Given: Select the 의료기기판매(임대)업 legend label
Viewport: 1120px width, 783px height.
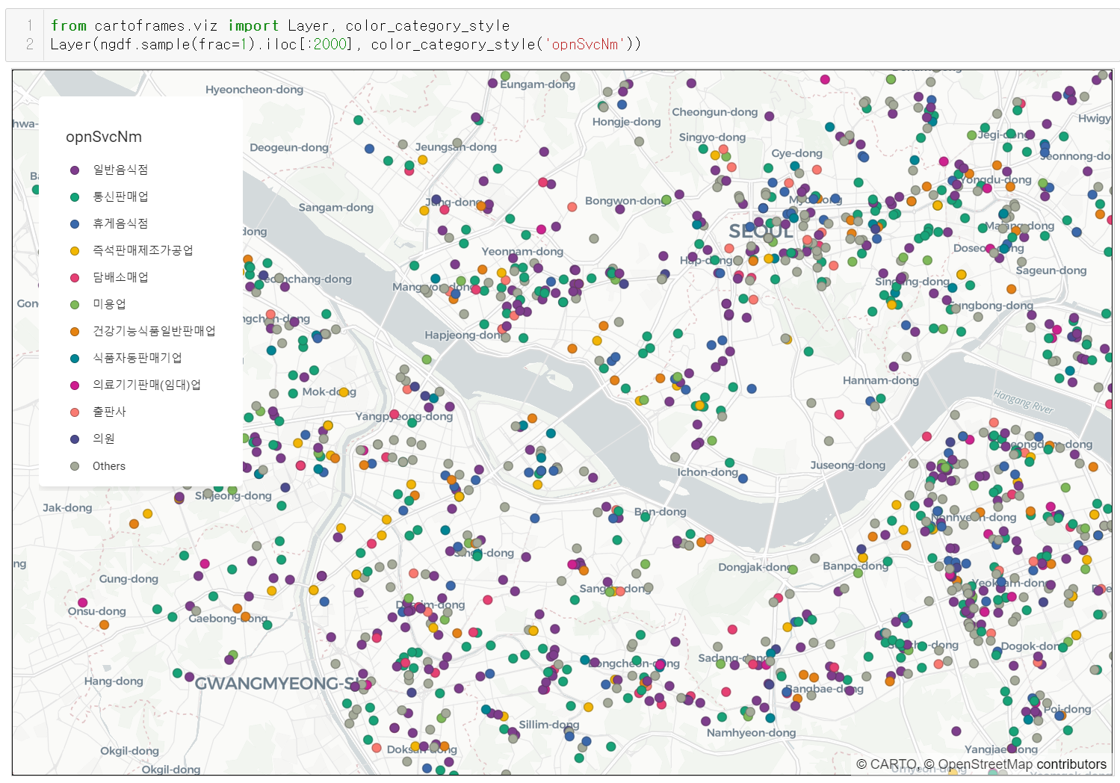Looking at the screenshot, I should [x=146, y=385].
